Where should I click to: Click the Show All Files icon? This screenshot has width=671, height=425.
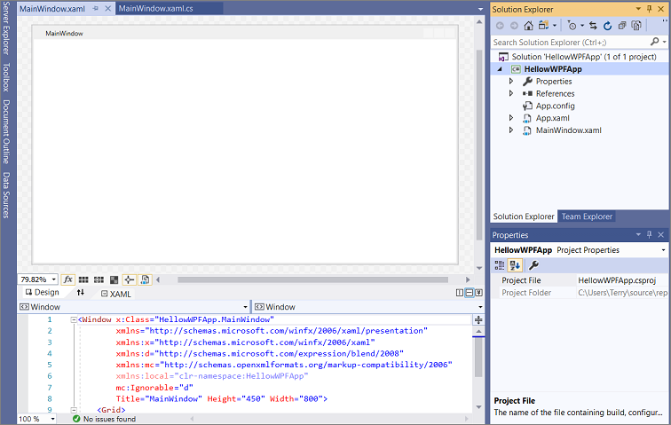(635, 26)
